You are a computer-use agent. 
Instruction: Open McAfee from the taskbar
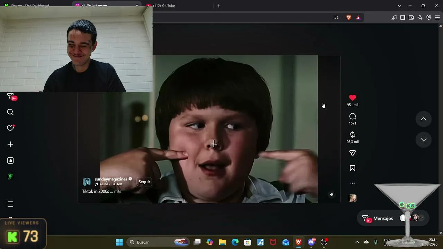click(273, 242)
